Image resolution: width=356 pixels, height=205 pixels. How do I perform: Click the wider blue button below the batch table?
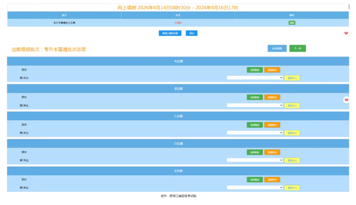tap(170, 33)
